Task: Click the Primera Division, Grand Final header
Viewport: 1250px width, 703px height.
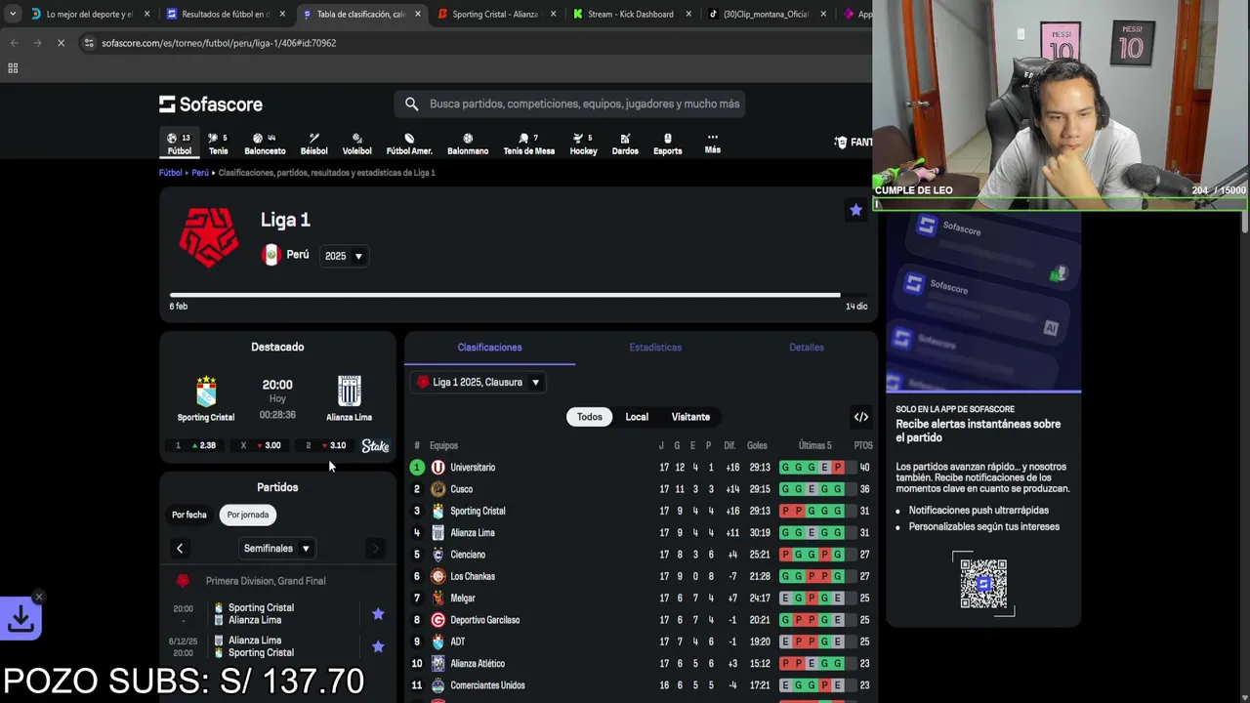Action: 266,581
